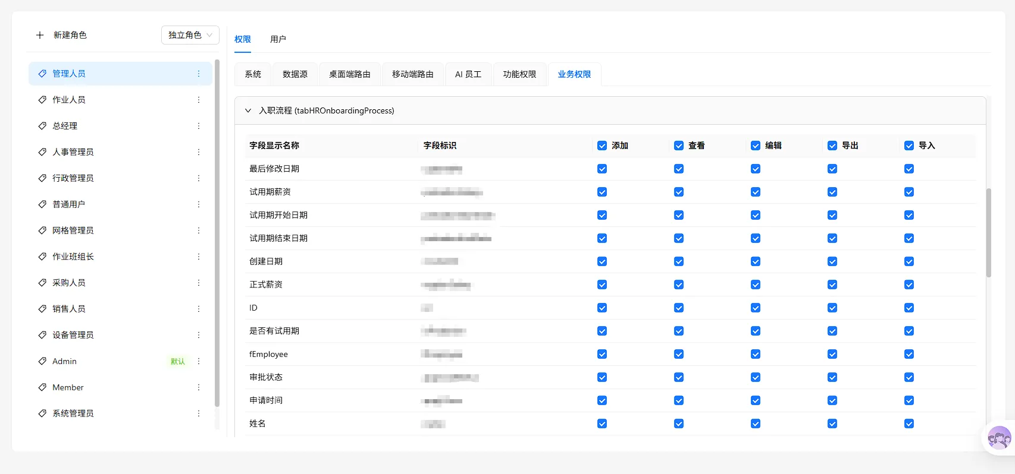Open the more menu for 管理人员 role
The height and width of the screenshot is (474, 1015).
click(199, 74)
